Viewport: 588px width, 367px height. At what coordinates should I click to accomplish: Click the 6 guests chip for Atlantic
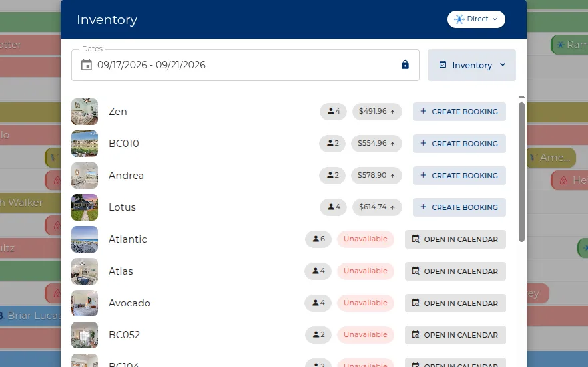click(x=318, y=239)
